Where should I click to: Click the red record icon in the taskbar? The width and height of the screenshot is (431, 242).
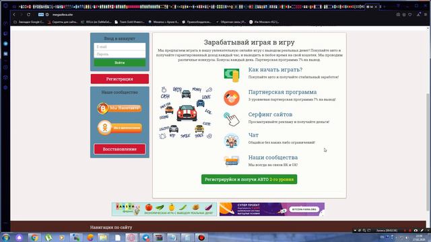201,237
